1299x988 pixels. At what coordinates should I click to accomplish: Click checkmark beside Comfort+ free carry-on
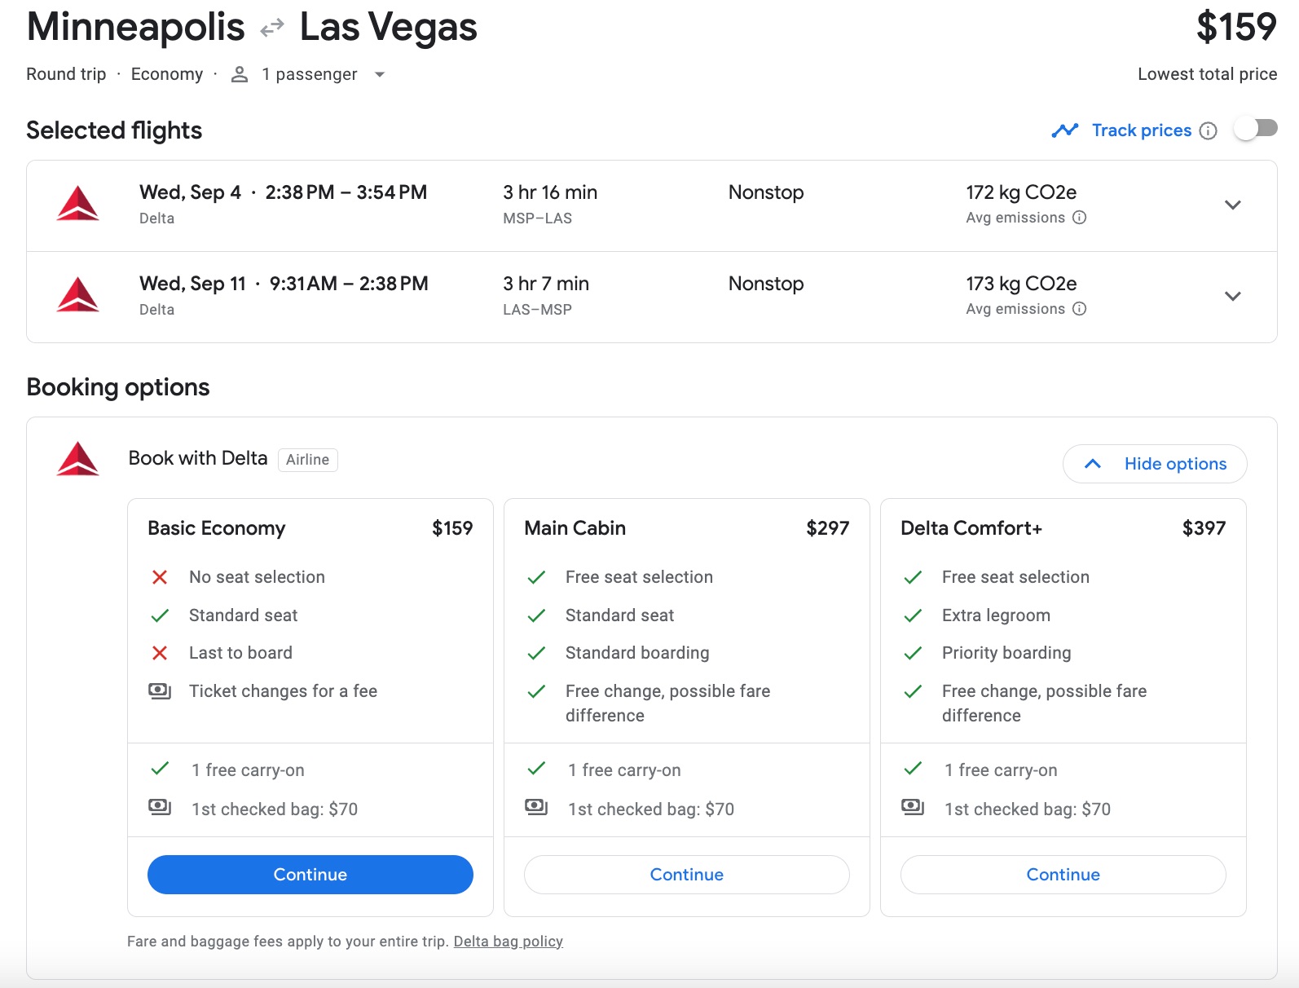[913, 769]
